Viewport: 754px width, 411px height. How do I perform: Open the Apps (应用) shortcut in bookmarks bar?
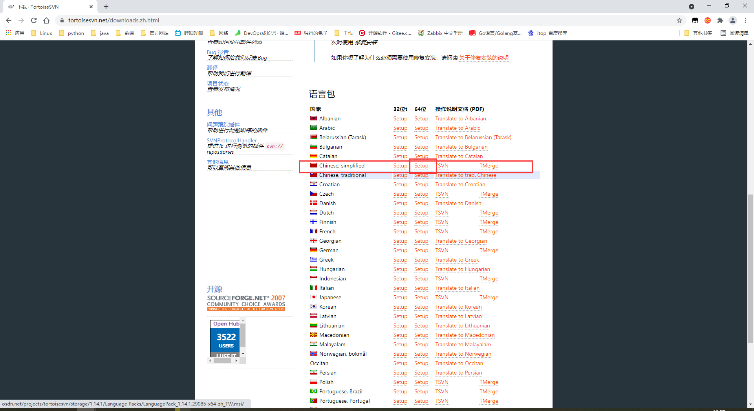click(x=15, y=33)
